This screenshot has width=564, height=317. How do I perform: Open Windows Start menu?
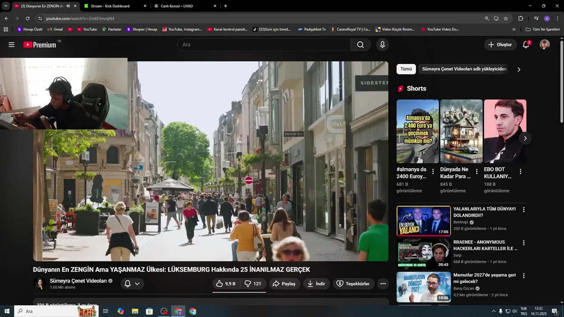point(7,311)
